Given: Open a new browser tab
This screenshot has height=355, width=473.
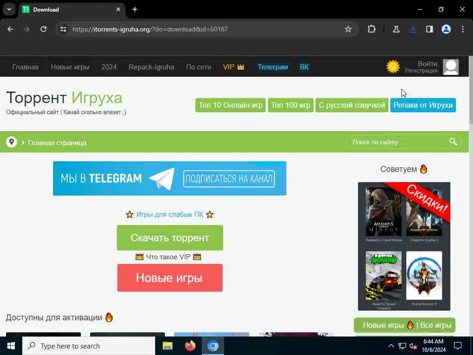Looking at the screenshot, I should coord(135,9).
